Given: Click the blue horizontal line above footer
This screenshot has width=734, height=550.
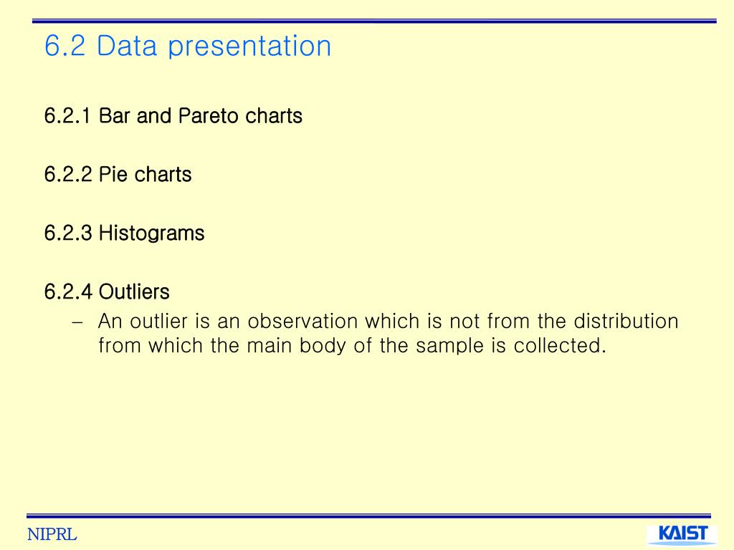Looking at the screenshot, I should [368, 516].
